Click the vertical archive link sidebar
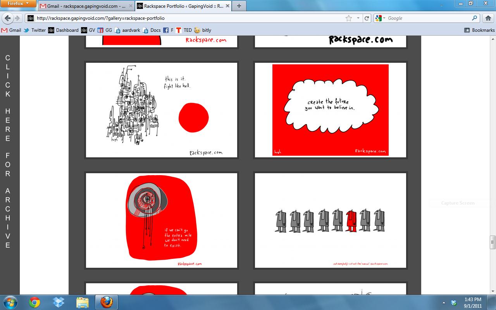The width and height of the screenshot is (496, 310). point(8,151)
